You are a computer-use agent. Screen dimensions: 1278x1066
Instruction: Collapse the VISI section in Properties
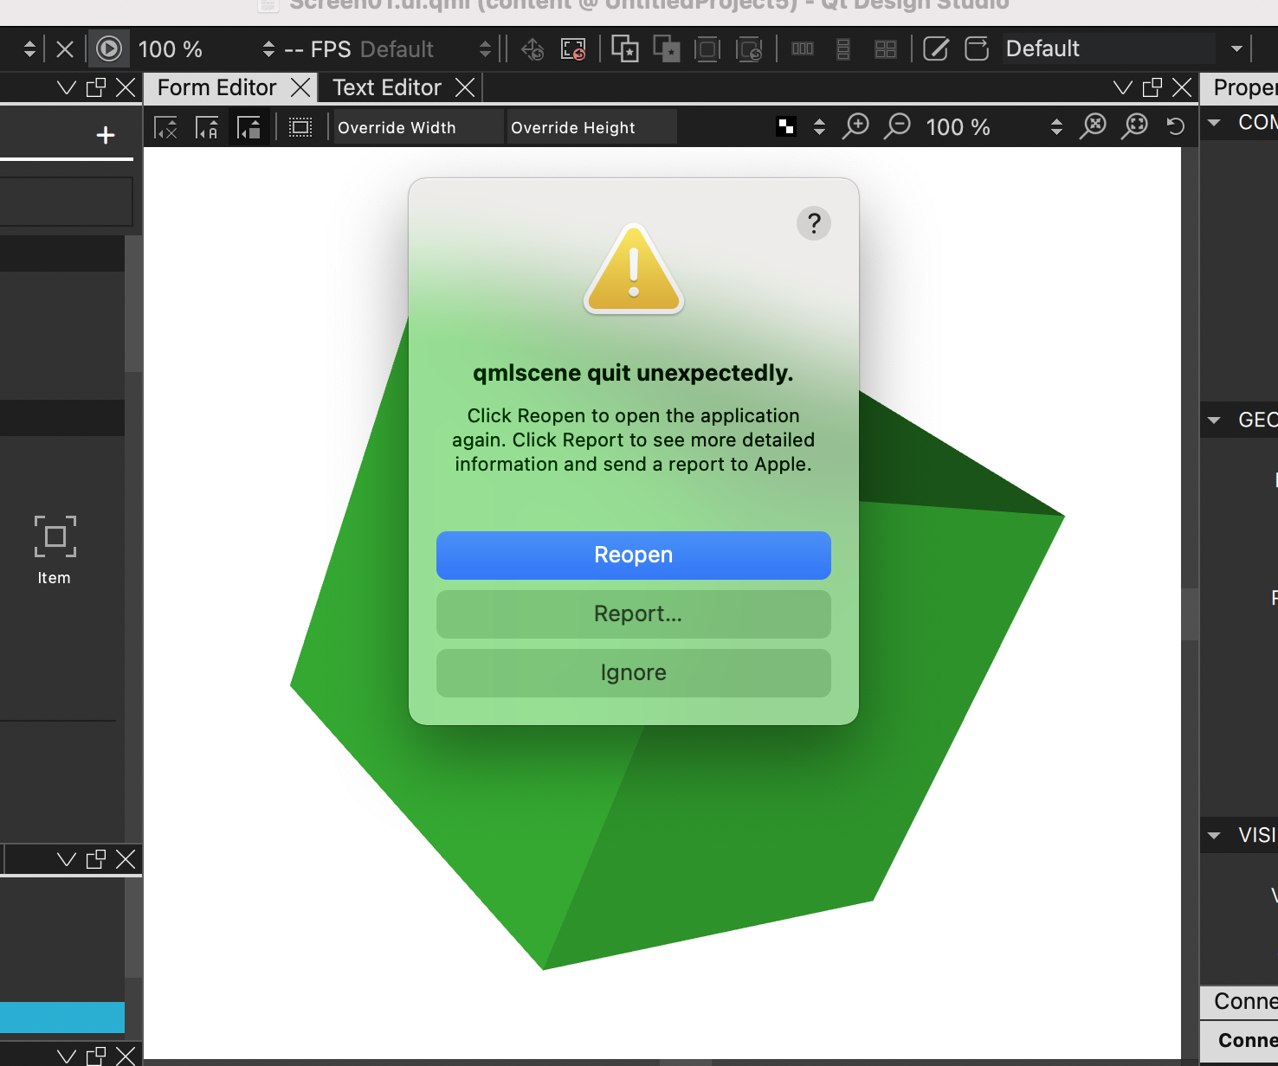[x=1214, y=835]
